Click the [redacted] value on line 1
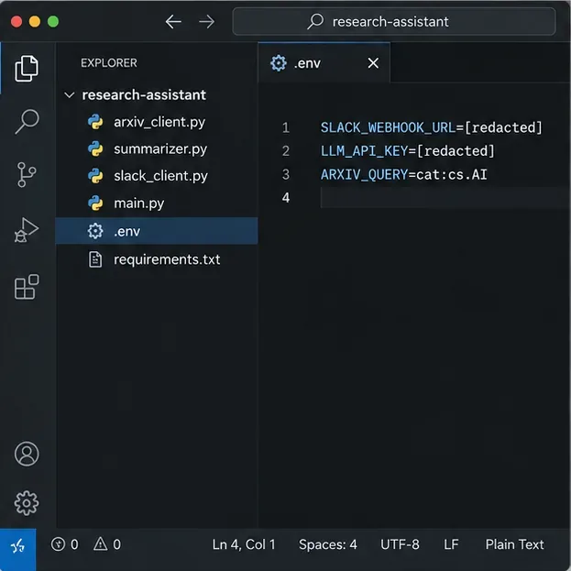This screenshot has width=571, height=571. 503,127
